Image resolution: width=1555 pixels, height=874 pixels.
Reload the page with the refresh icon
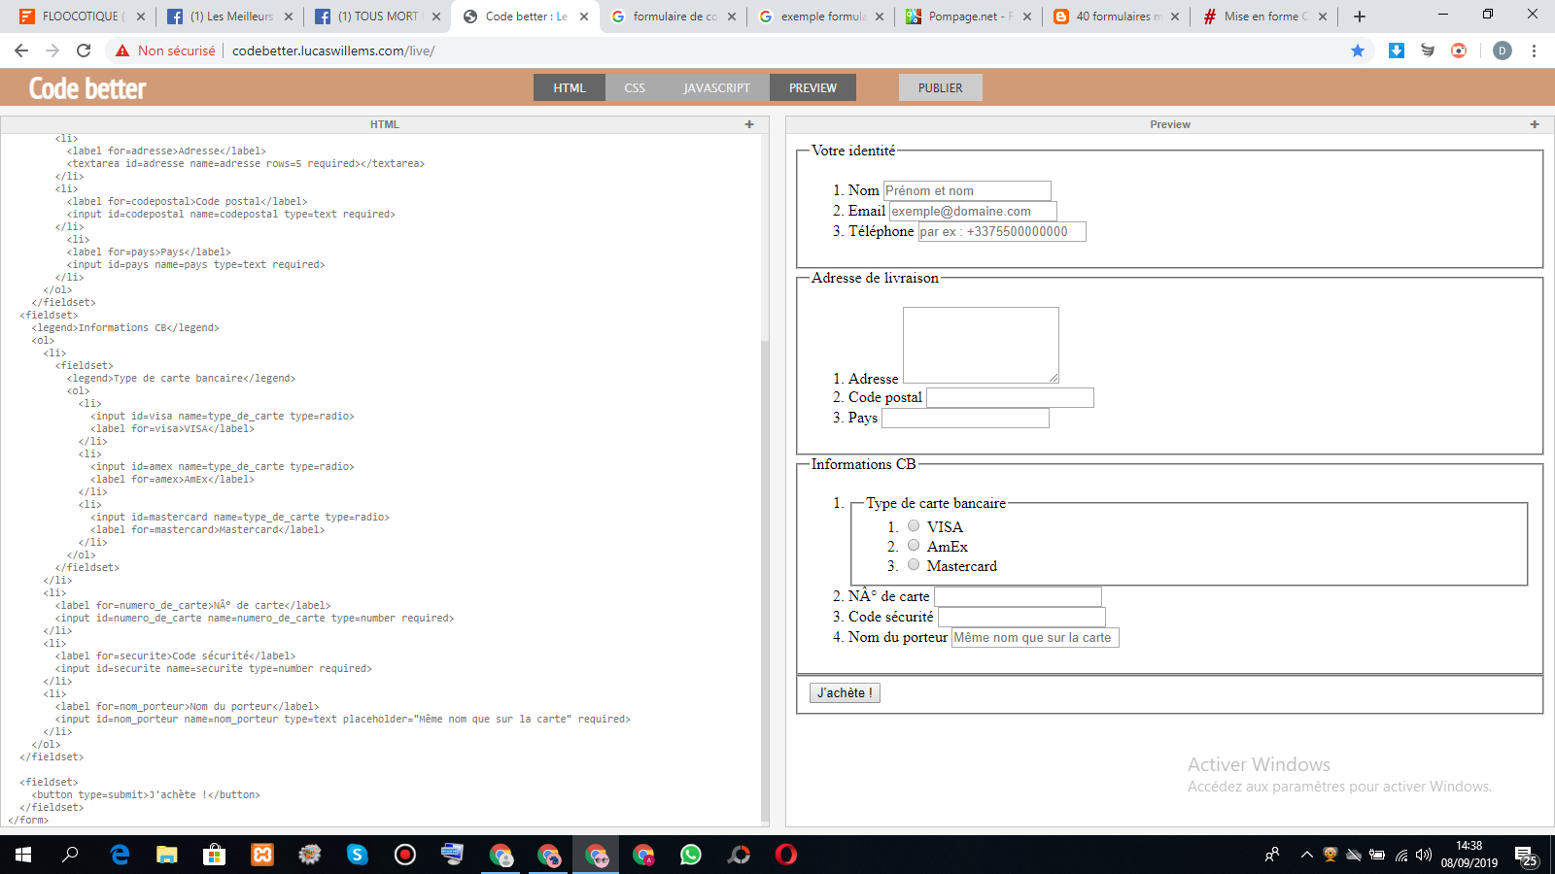[84, 50]
